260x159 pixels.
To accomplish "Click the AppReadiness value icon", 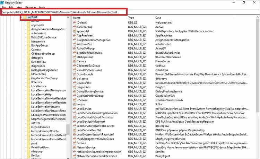I will (x=74, y=35).
